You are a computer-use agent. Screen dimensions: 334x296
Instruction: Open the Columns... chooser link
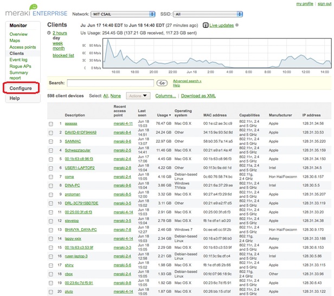pos(165,96)
